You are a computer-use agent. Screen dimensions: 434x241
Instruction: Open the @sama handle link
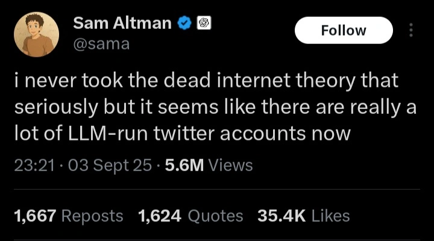pos(101,44)
